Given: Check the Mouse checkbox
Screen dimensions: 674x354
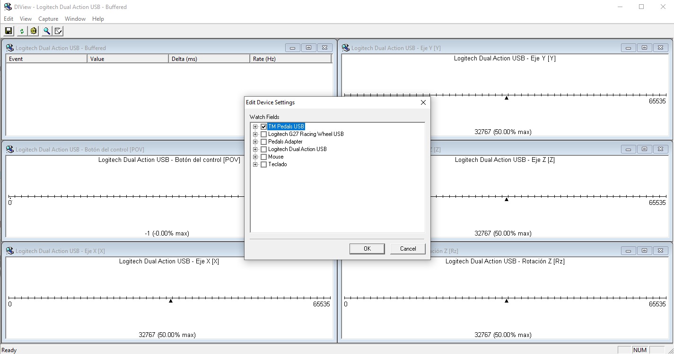Looking at the screenshot, I should [264, 157].
